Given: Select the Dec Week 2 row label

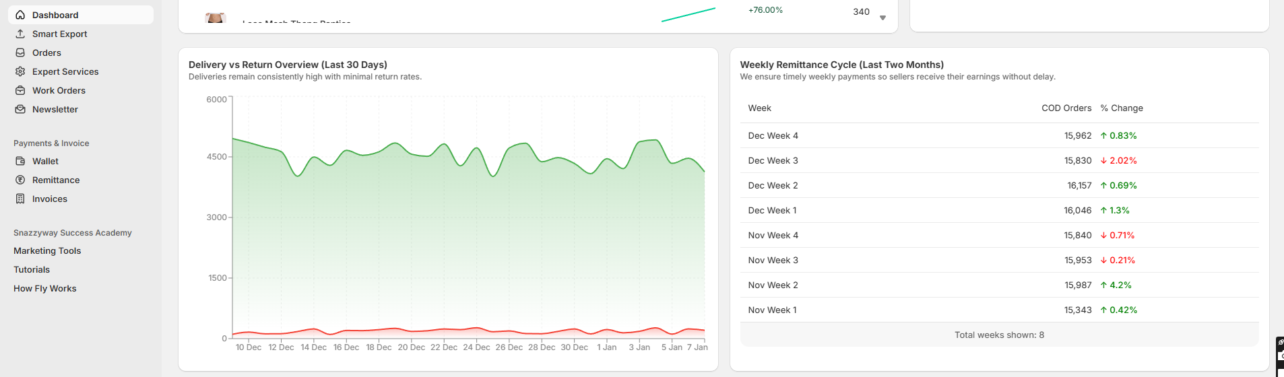Looking at the screenshot, I should click(x=773, y=185).
